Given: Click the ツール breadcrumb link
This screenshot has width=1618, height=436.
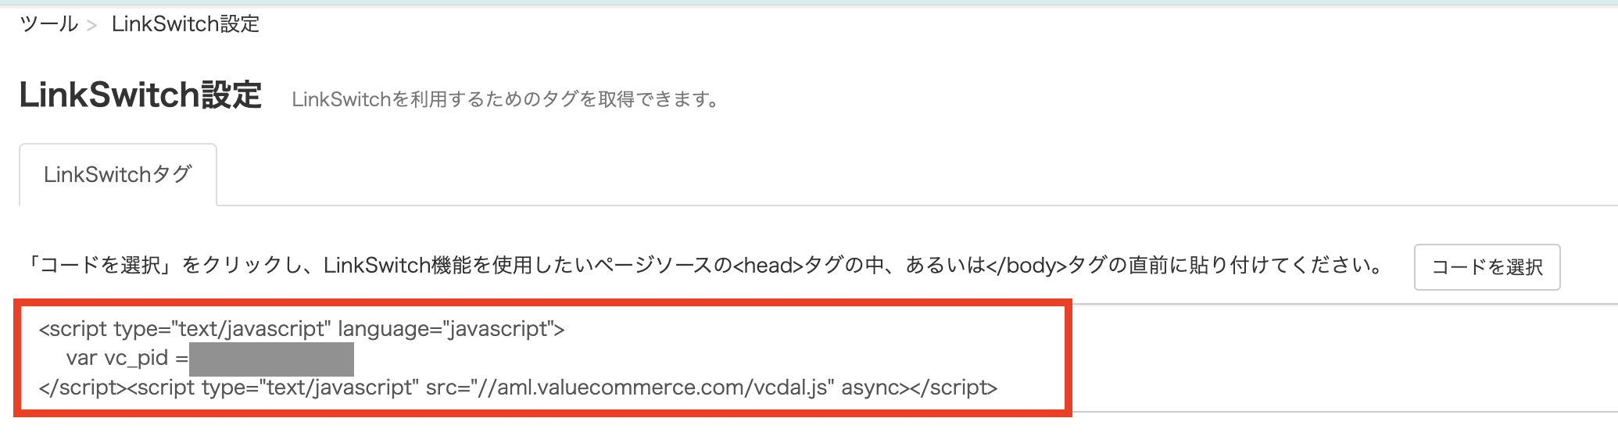Looking at the screenshot, I should click(48, 24).
